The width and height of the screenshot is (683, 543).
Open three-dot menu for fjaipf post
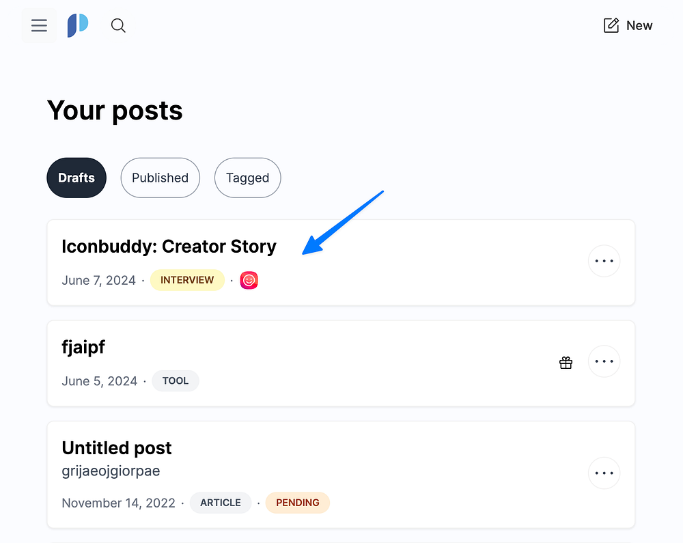[x=604, y=361]
